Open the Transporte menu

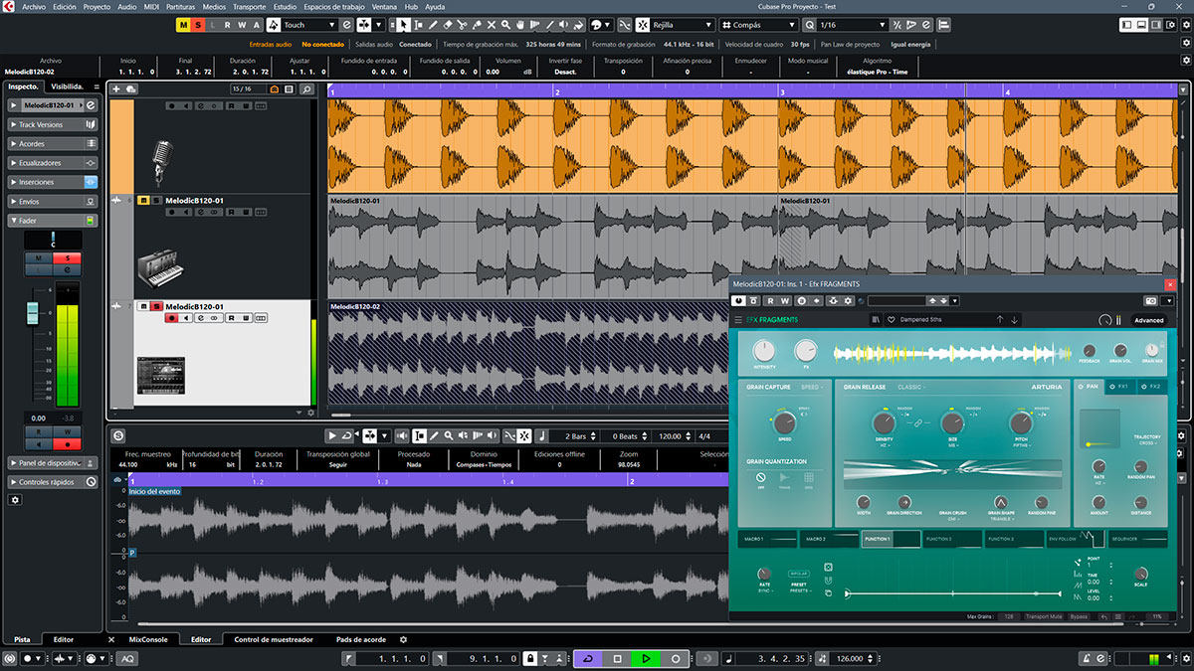coord(249,6)
